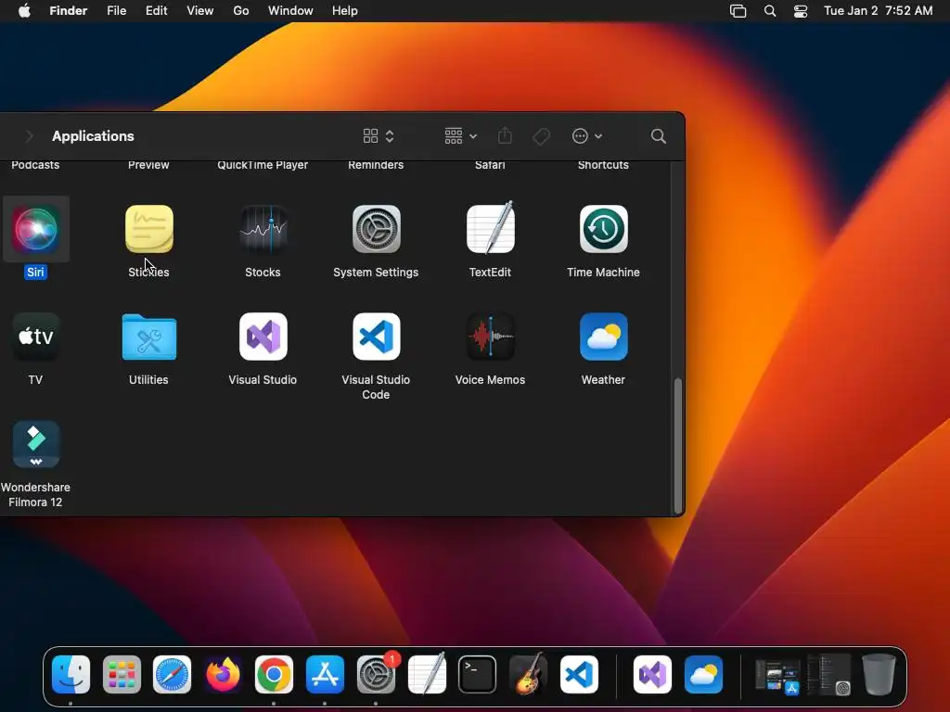Image resolution: width=950 pixels, height=712 pixels.
Task: Open Visual Studio from the Dock
Action: coord(652,675)
